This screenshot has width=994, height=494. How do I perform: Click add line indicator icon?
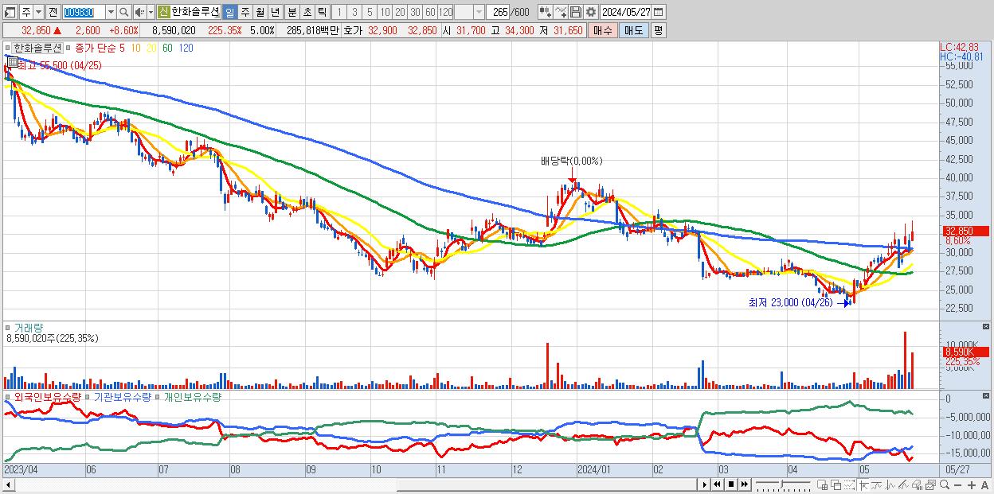561,12
